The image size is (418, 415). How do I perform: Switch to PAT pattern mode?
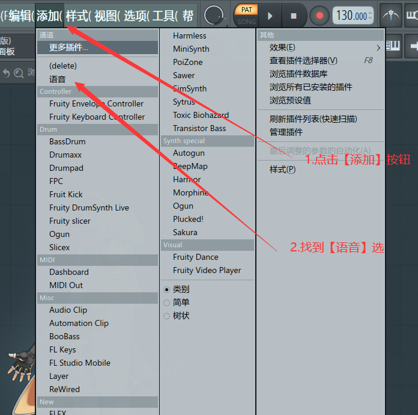tap(246, 10)
